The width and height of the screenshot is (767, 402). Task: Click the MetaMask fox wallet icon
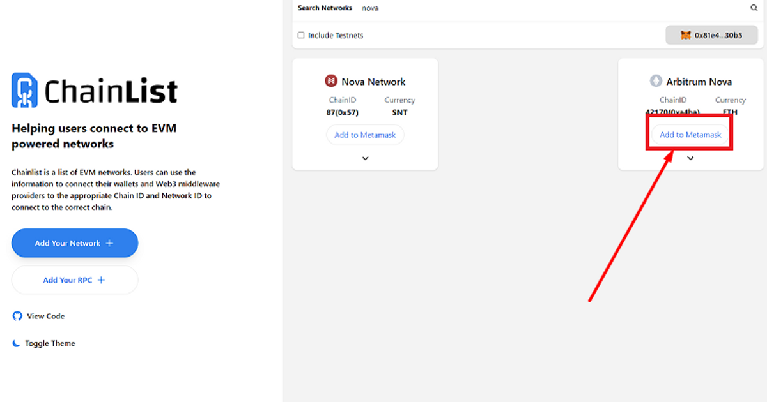[686, 36]
